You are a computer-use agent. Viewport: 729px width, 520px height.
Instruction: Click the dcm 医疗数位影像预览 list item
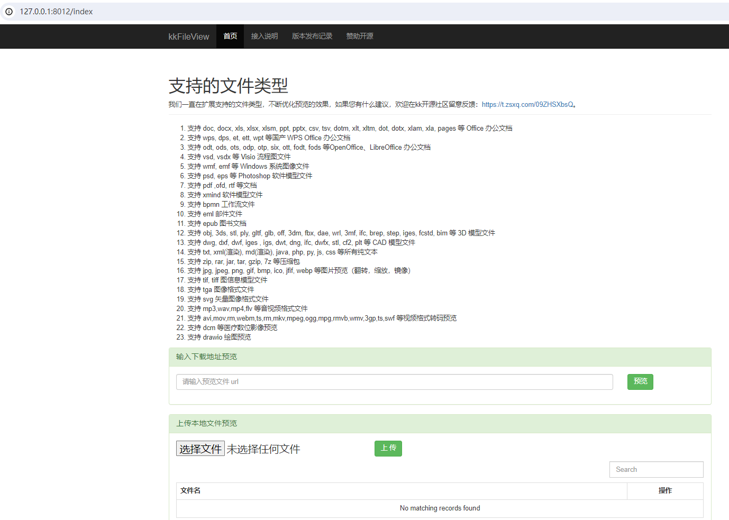tap(232, 328)
